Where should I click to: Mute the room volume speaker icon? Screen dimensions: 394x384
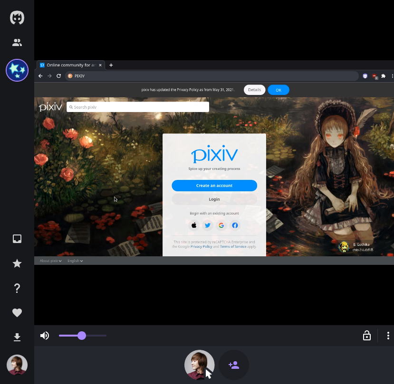[x=45, y=336]
